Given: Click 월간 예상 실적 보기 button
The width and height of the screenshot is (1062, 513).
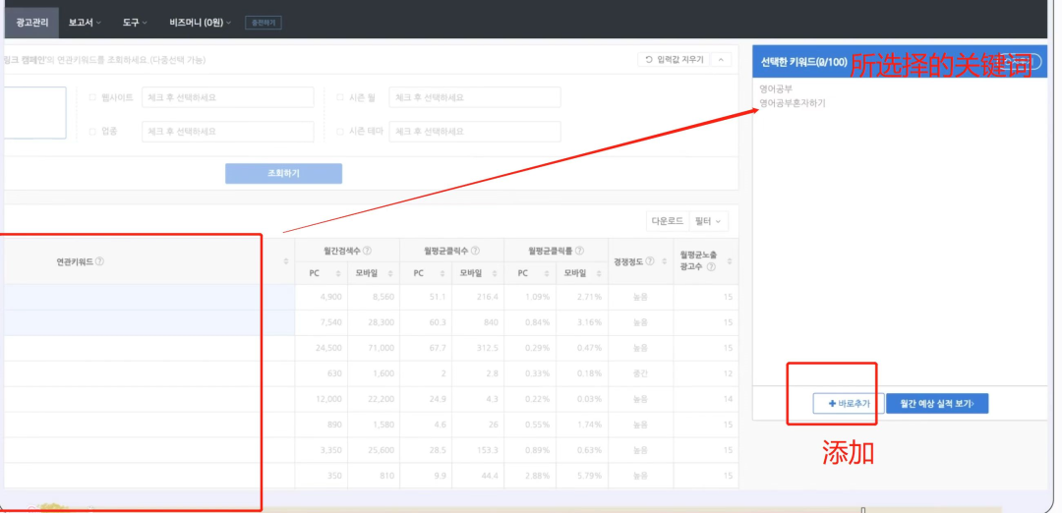Looking at the screenshot, I should pos(937,403).
